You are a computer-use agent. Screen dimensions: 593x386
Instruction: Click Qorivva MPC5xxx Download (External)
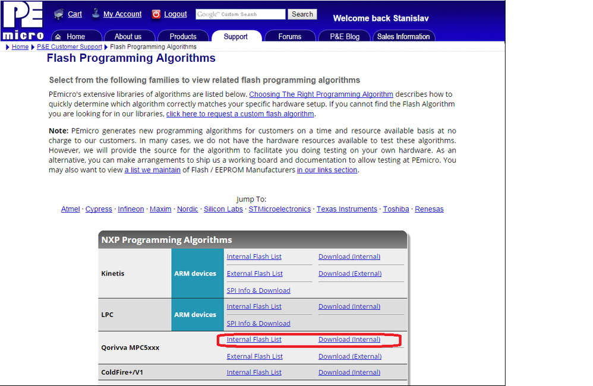click(350, 356)
